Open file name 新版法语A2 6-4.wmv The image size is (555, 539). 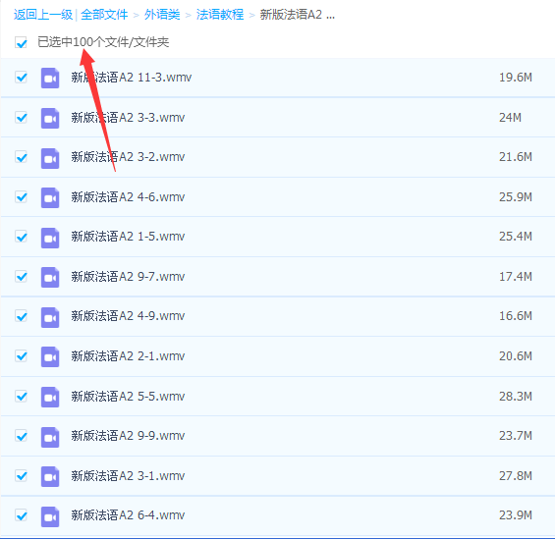pyautogui.click(x=128, y=515)
